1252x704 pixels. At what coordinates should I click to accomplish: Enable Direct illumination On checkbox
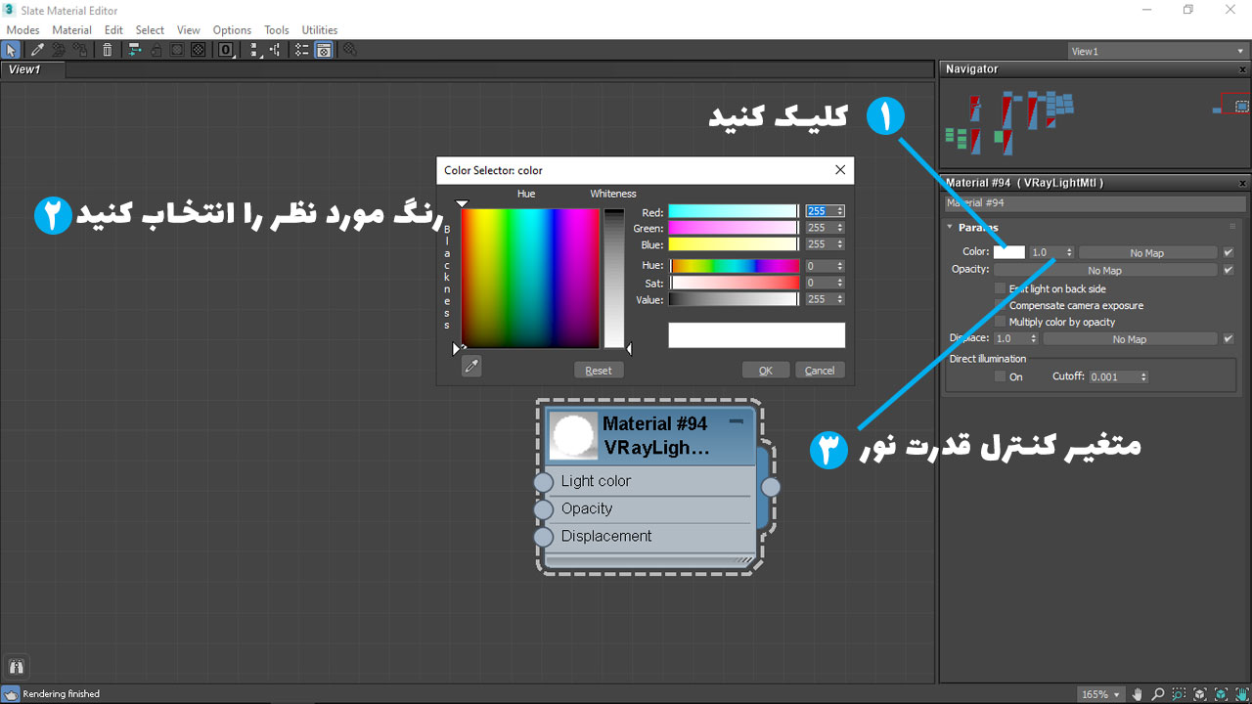point(1000,376)
